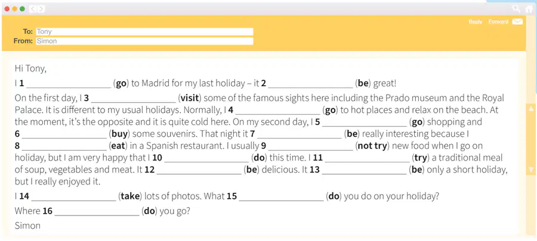Open the home icon
Image resolution: width=537 pixels, height=241 pixels.
(529, 8)
